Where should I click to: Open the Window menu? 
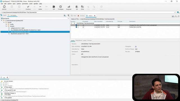(x=36, y=4)
